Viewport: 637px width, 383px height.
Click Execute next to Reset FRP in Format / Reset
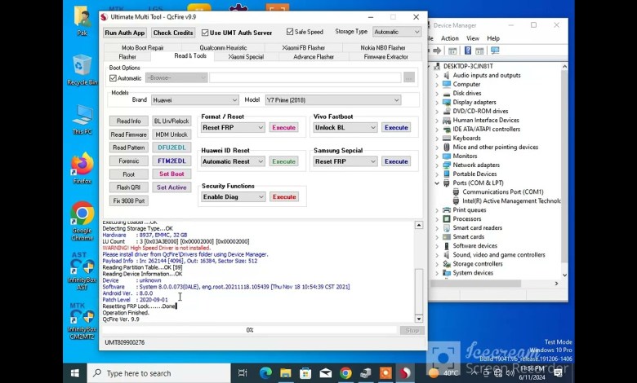pos(283,128)
